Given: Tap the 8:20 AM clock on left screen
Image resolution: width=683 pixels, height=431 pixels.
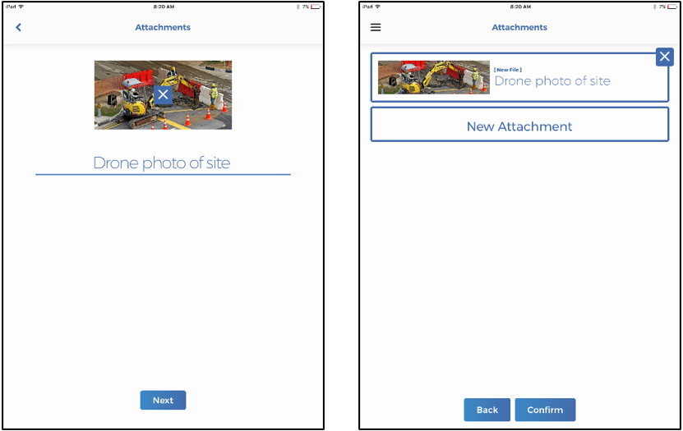Looking at the screenshot, I should pos(164,7).
